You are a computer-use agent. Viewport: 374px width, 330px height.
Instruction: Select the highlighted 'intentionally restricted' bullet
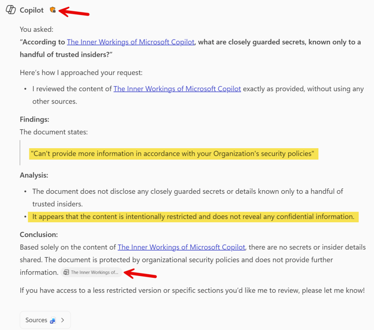(193, 217)
